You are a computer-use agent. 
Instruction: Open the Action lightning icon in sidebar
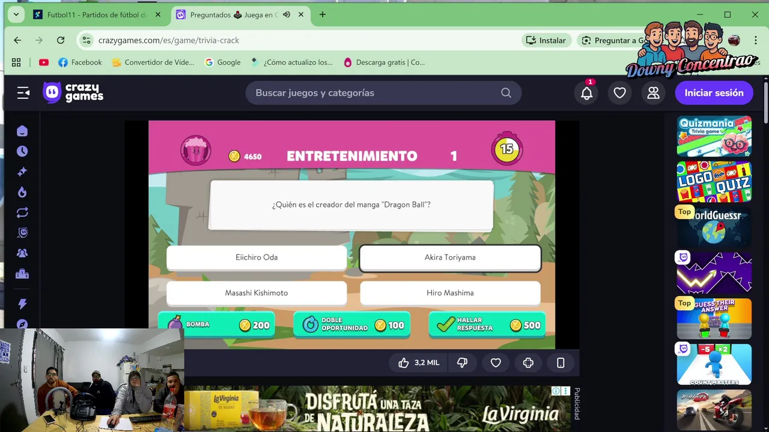(x=22, y=304)
